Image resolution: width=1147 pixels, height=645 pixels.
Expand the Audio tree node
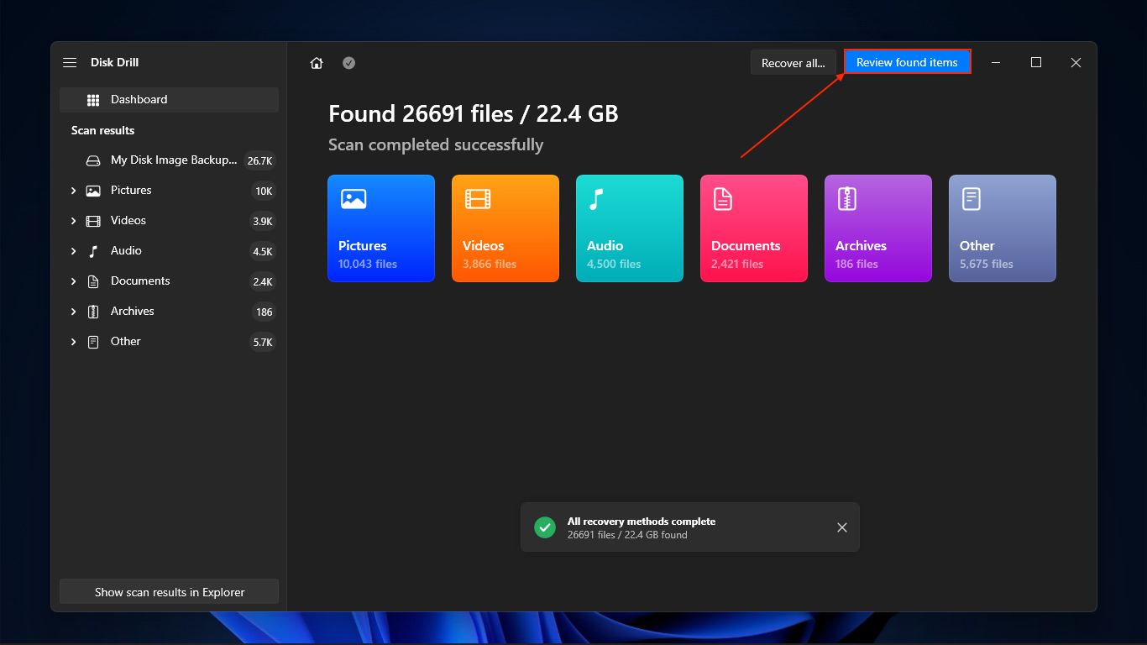click(74, 251)
